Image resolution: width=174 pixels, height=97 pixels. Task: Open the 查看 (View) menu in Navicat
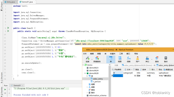coord(99,54)
